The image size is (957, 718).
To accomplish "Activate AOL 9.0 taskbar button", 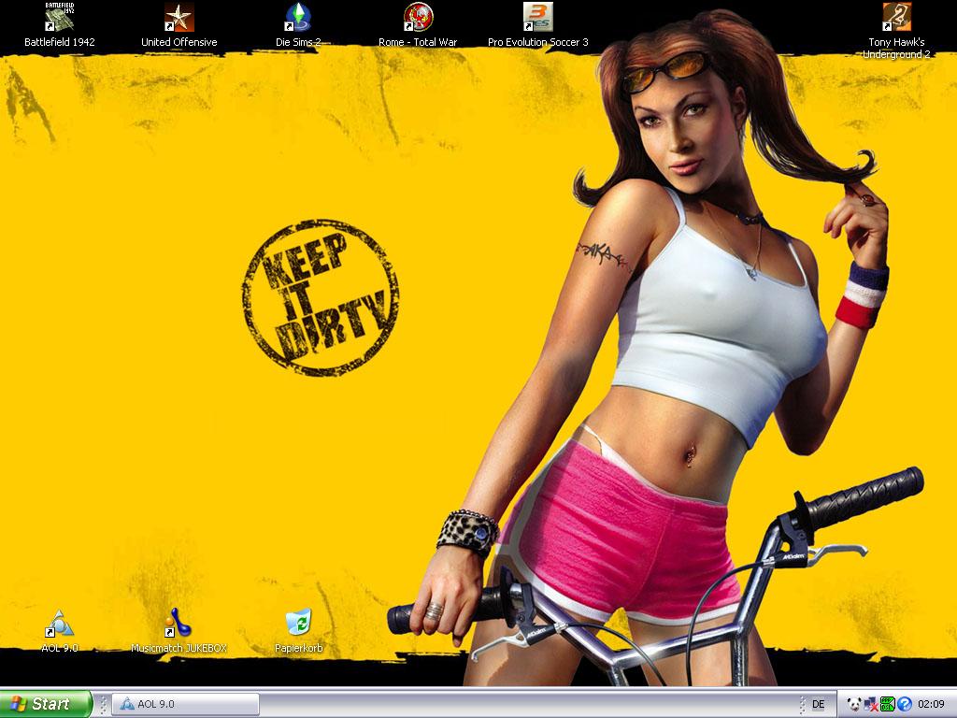I will [186, 704].
